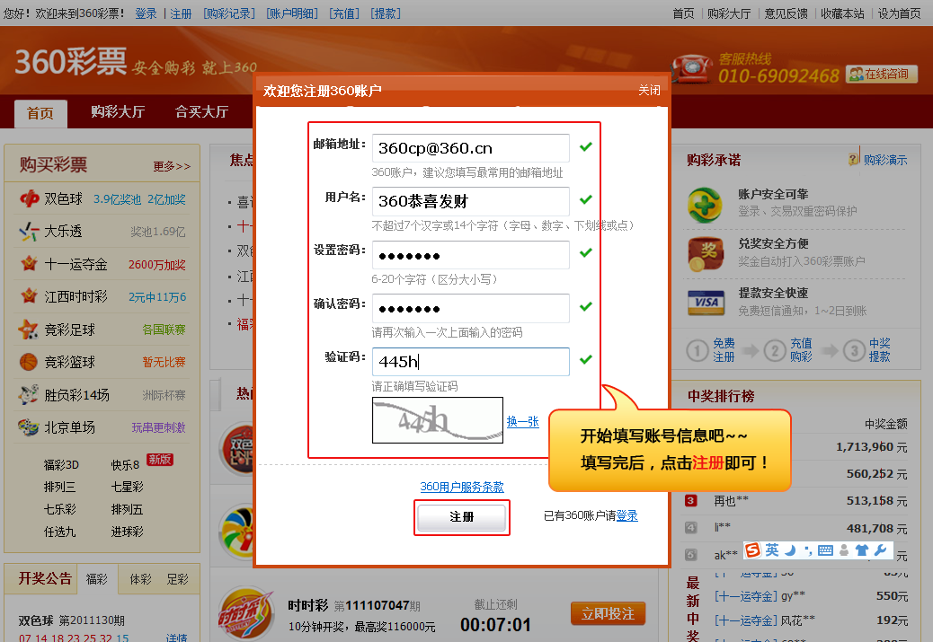Open the 合买大厅 navigation tab
The width and height of the screenshot is (933, 642).
click(201, 111)
